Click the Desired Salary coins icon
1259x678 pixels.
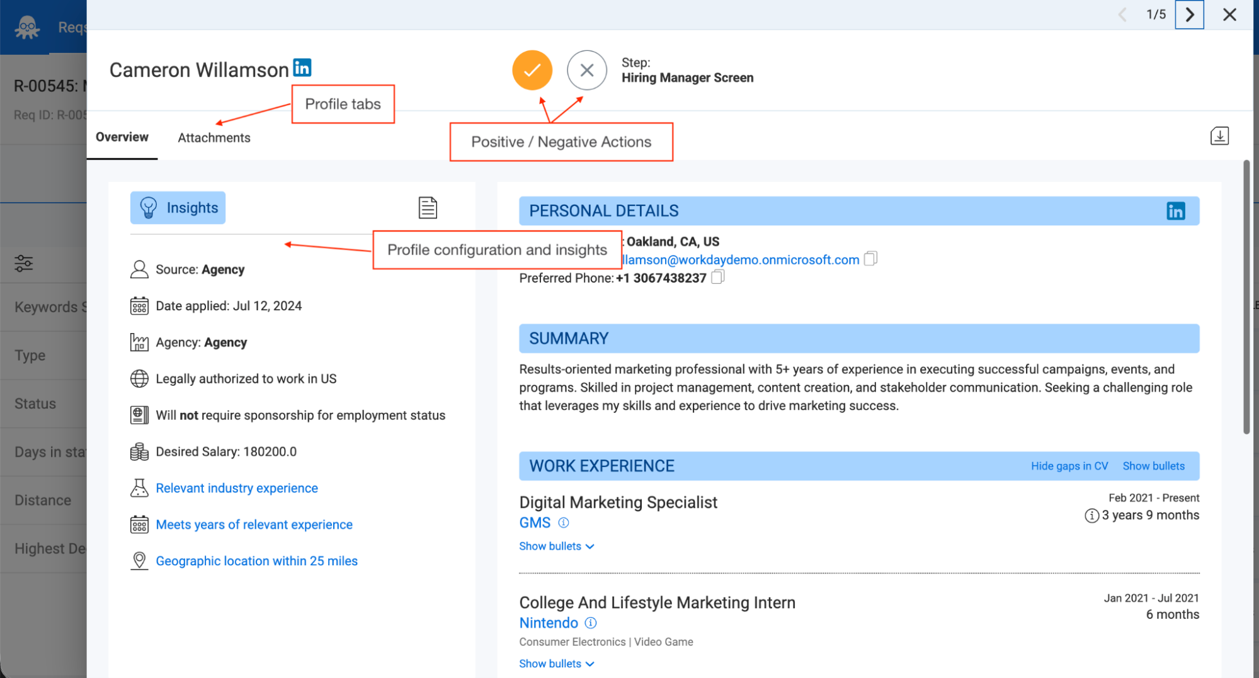tap(139, 452)
